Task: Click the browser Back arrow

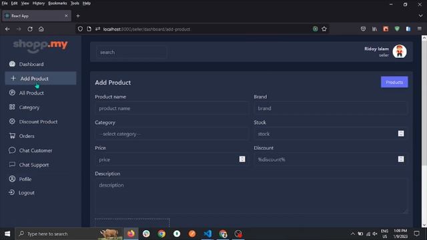Action: [7, 29]
